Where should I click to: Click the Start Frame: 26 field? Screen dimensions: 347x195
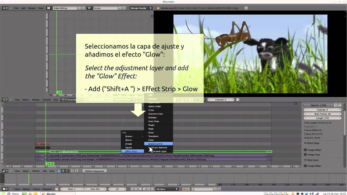click(322, 114)
